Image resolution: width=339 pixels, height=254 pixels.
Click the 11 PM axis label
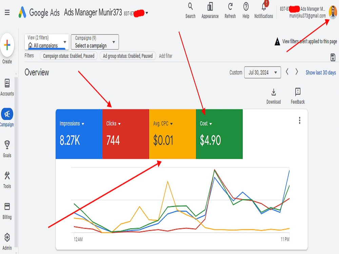tap(285, 239)
